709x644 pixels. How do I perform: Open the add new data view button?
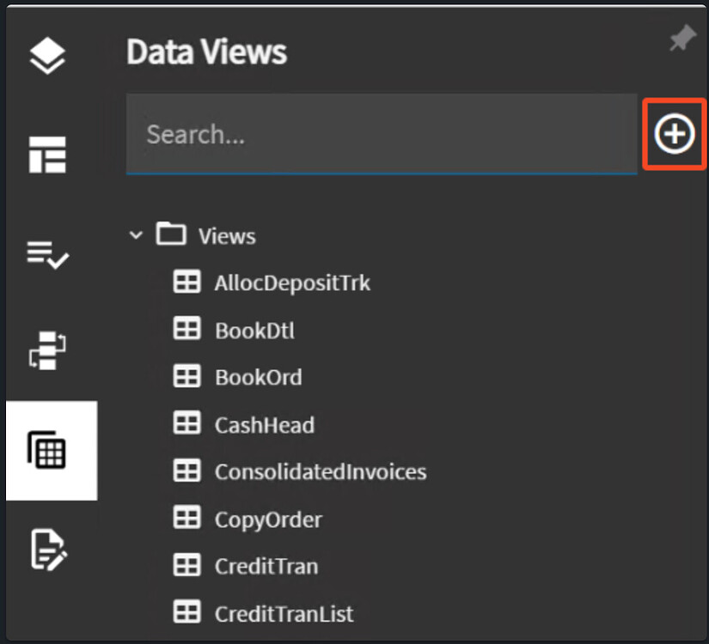point(675,134)
